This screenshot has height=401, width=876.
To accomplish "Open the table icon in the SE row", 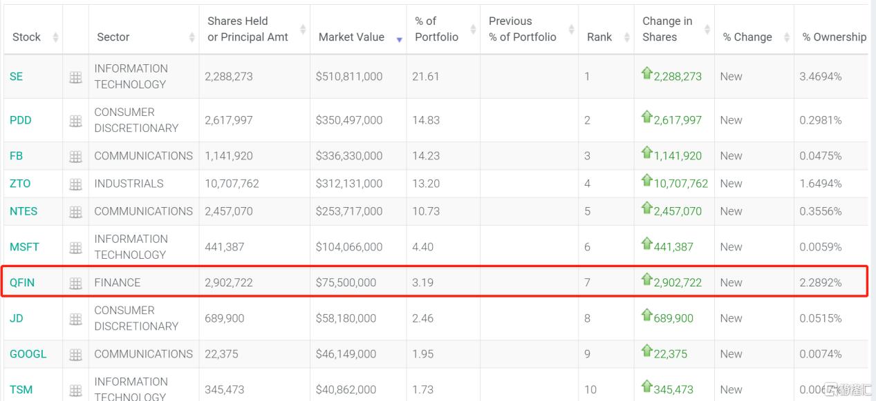I will tap(76, 78).
